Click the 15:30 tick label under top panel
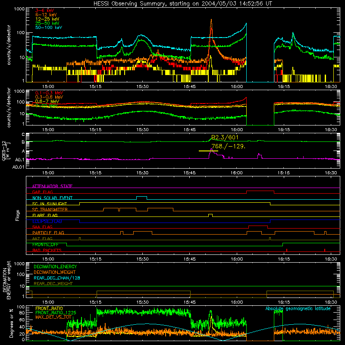 pyautogui.click(x=142, y=87)
